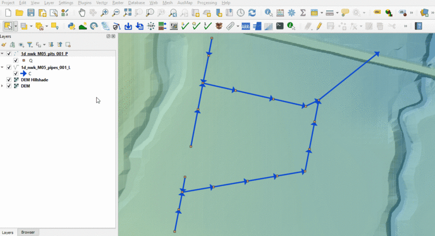
Task: Hide the 1d_nwk_M05_pits_001_P layer
Action: [x=9, y=54]
